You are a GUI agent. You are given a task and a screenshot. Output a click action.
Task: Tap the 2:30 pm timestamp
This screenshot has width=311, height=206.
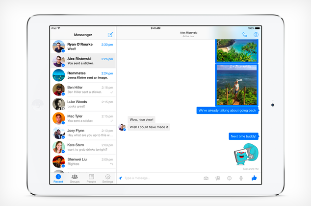point(107,45)
